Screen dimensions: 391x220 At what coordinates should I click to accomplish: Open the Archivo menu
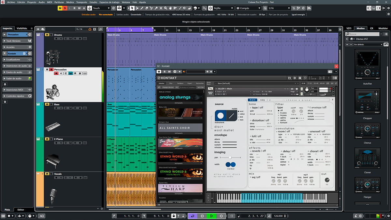click(x=11, y=2)
